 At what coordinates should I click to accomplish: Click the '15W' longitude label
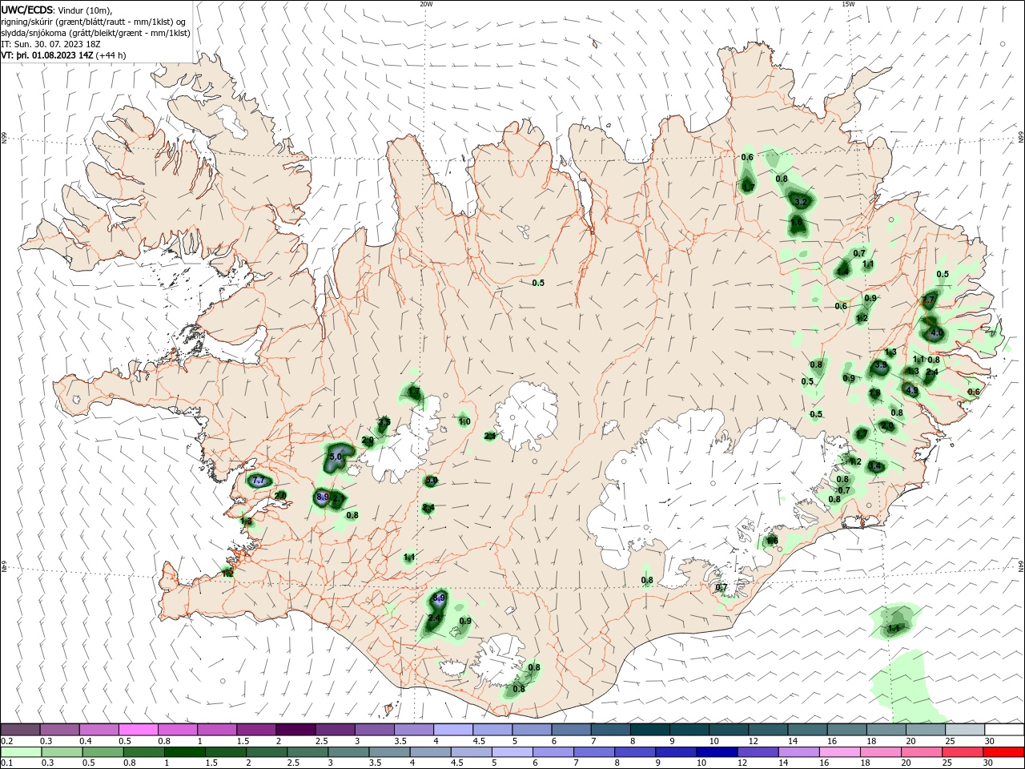point(848,4)
